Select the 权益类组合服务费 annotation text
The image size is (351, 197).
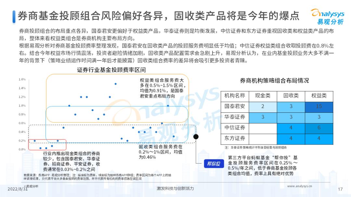[x=163, y=88]
